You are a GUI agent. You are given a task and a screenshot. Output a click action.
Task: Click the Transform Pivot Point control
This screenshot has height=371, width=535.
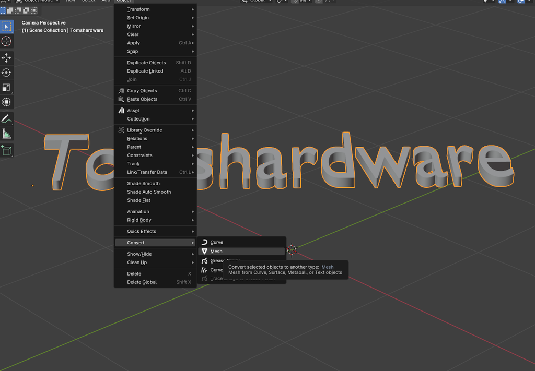(x=280, y=2)
